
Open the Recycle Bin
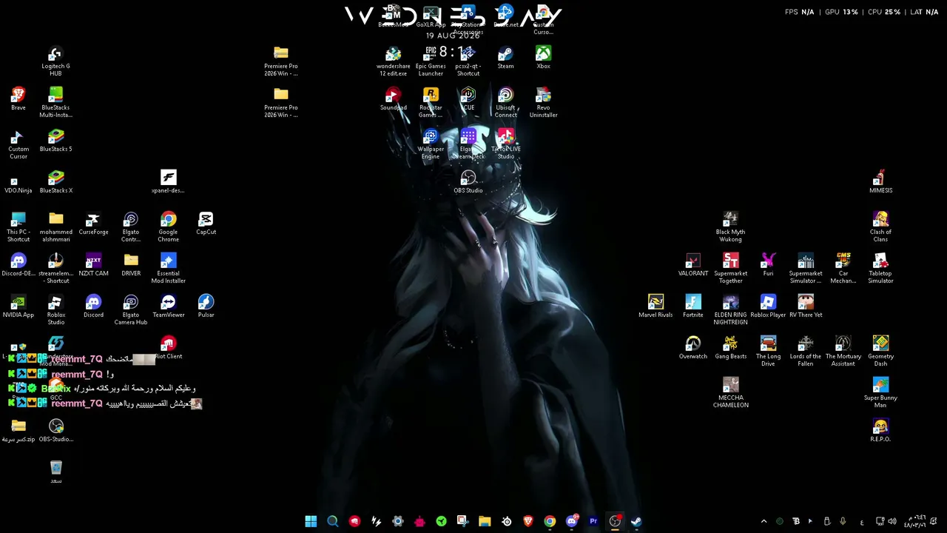pos(55,472)
